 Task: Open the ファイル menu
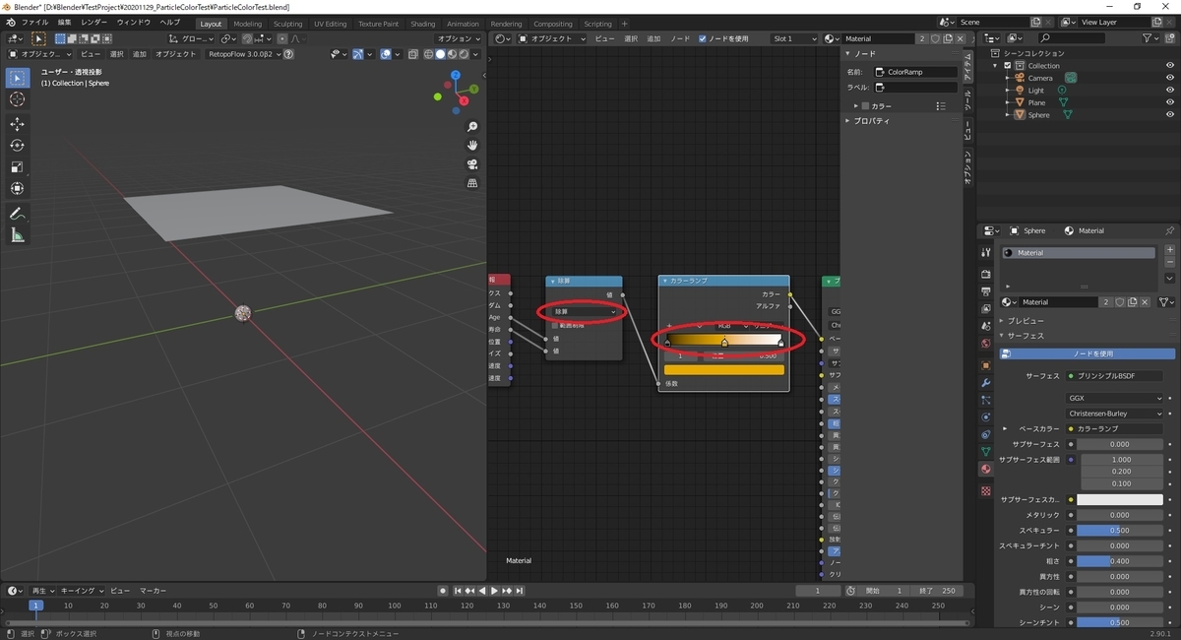[x=34, y=22]
